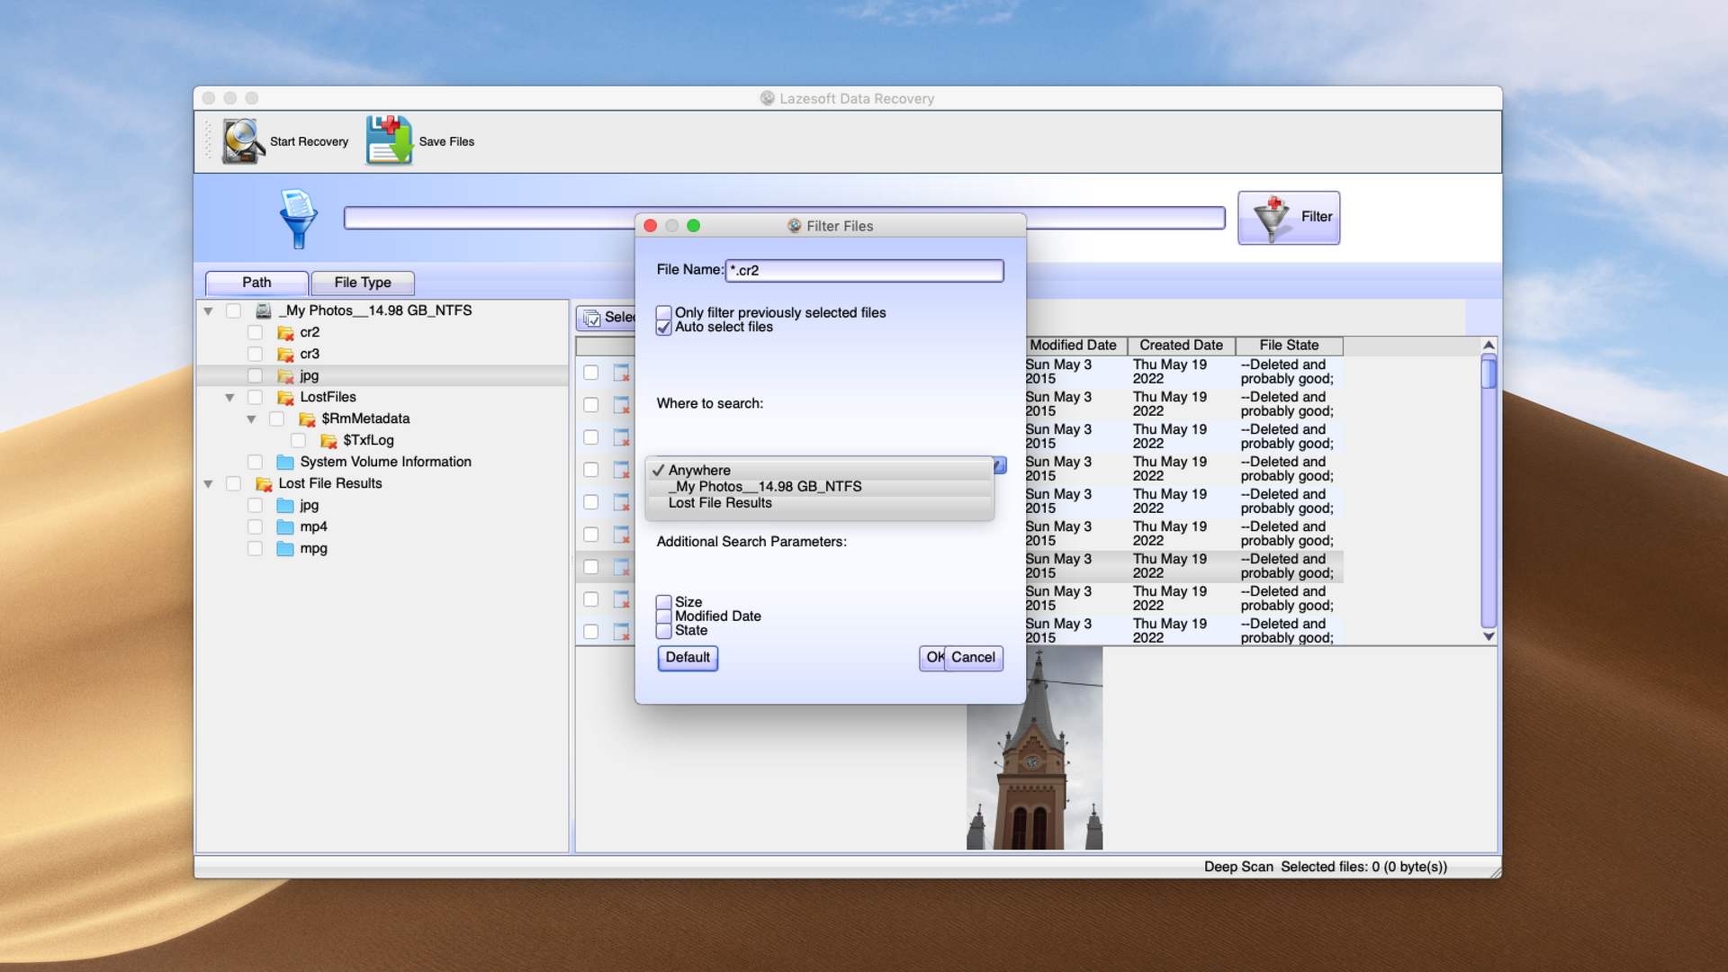1728x972 pixels.
Task: Click the large funnel document icon
Action: coord(298,219)
